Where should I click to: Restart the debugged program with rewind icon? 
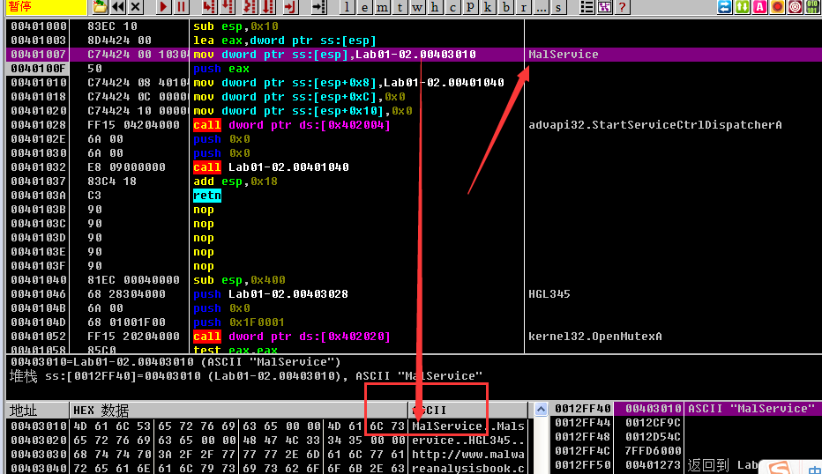[x=117, y=7]
